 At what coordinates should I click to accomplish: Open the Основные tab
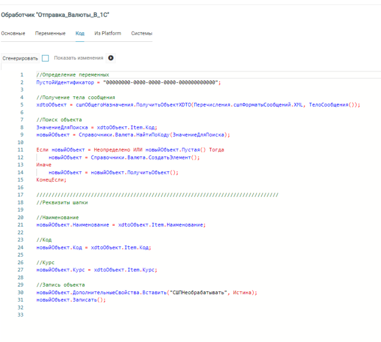pyautogui.click(x=13, y=33)
